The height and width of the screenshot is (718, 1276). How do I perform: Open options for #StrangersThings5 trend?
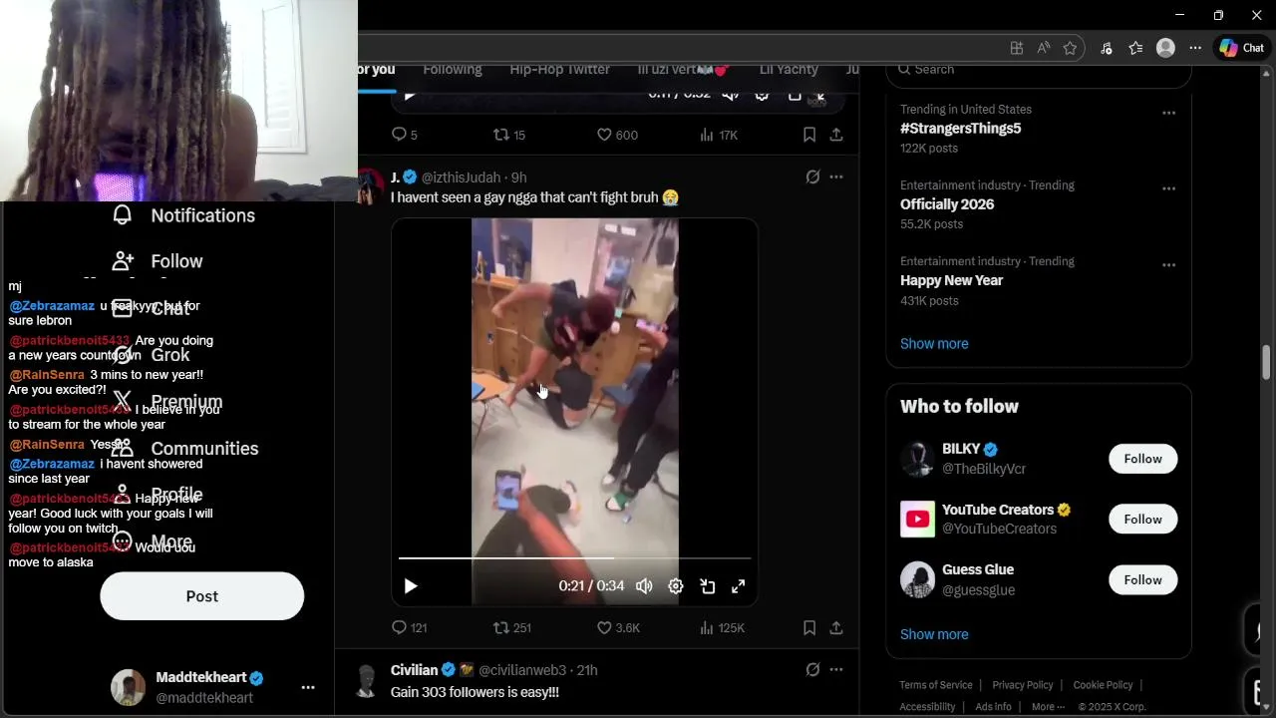[1168, 113]
